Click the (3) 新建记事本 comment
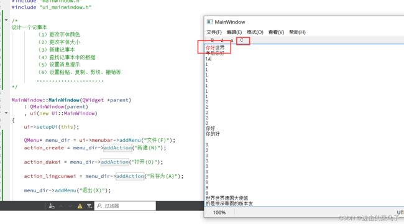This screenshot has height=224, width=404. coord(57,49)
